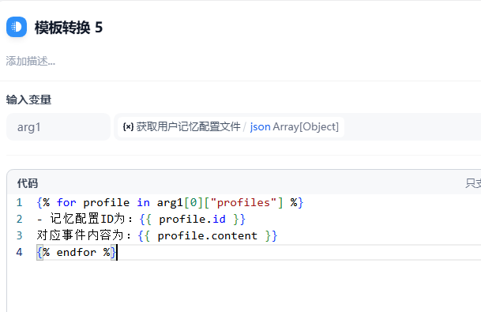The width and height of the screenshot is (481, 312).
Task: Click the truncated 只支 text at code header
Action: pos(473,183)
